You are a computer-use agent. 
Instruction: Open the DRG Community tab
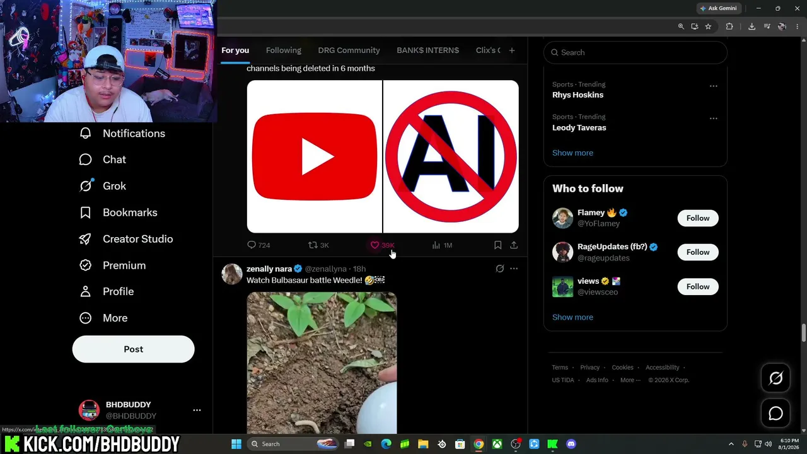pyautogui.click(x=349, y=50)
